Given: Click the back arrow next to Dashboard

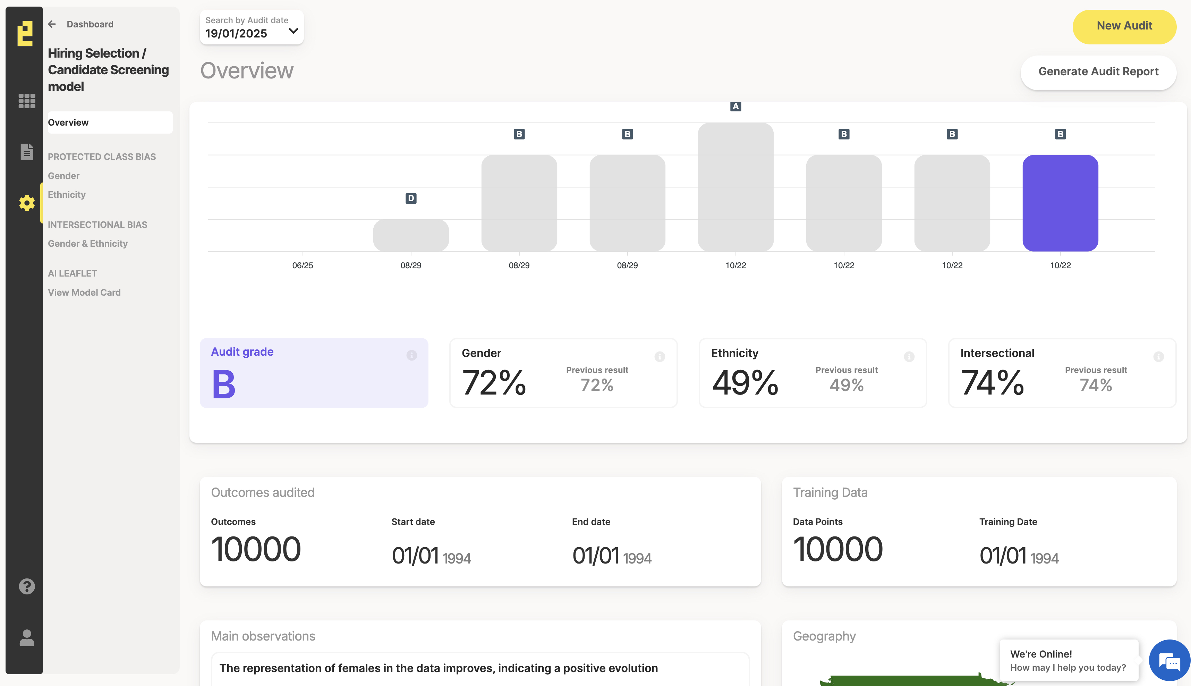Looking at the screenshot, I should (52, 24).
